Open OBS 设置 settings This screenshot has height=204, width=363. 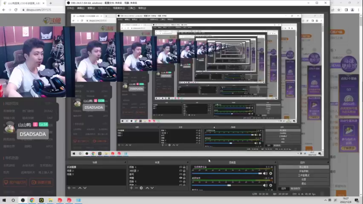(x=304, y=180)
